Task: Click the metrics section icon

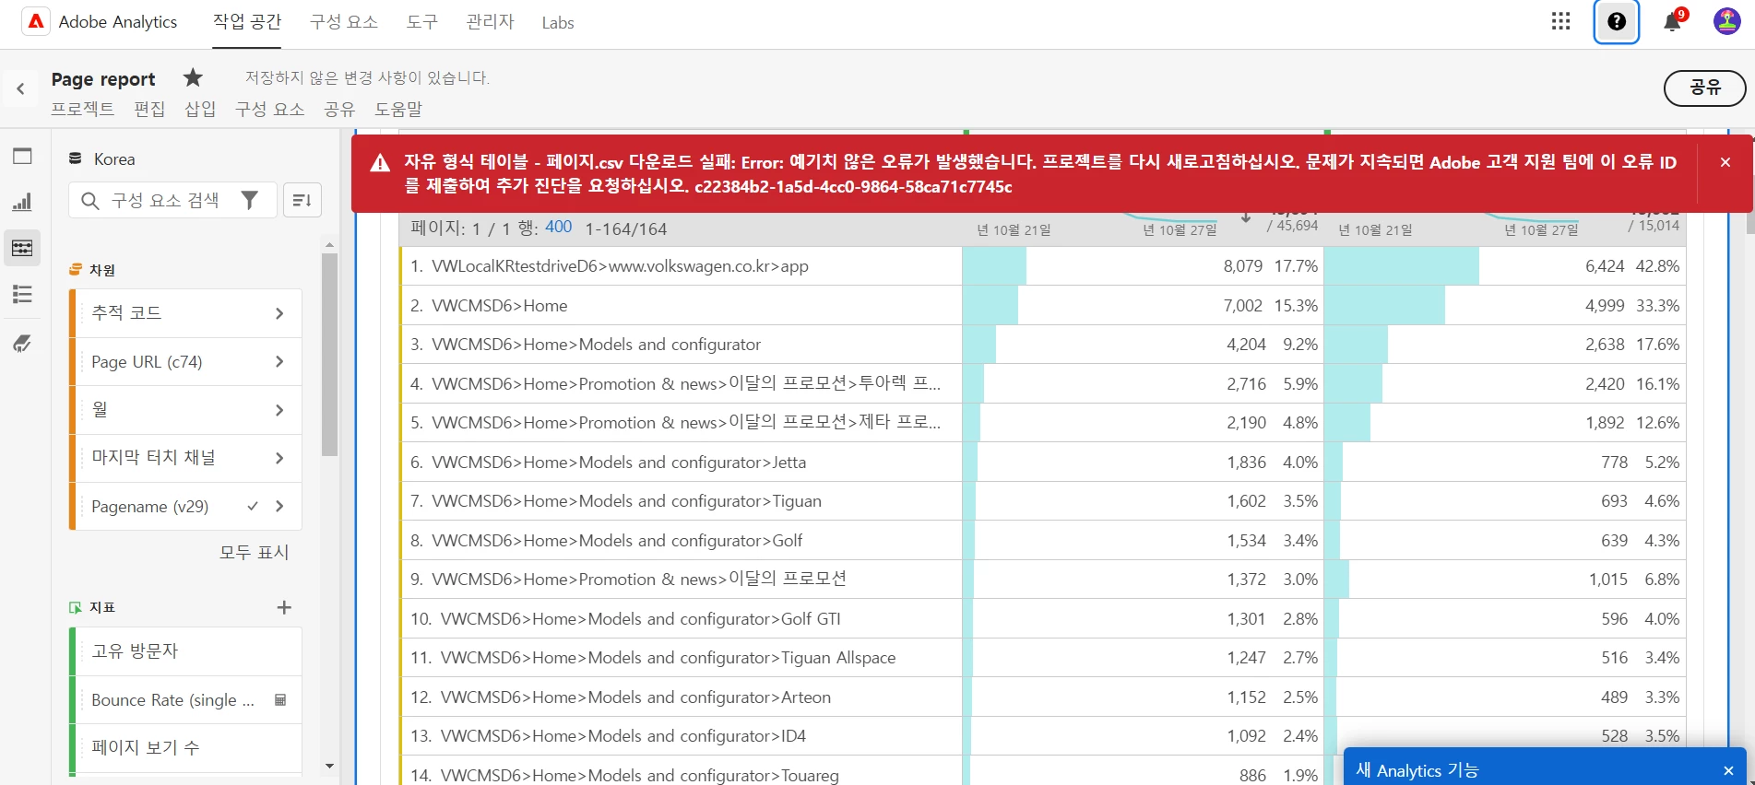Action: [x=76, y=607]
